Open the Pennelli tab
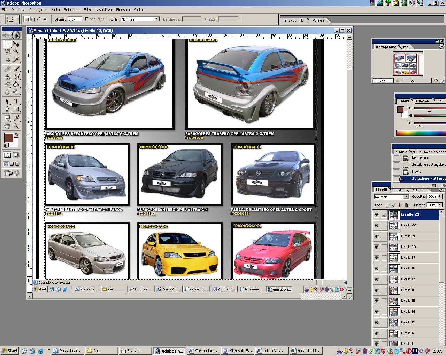The height and width of the screenshot is (356, 446). (x=318, y=20)
